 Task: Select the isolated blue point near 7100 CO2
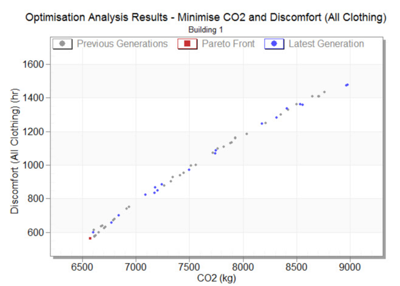pyautogui.click(x=146, y=194)
